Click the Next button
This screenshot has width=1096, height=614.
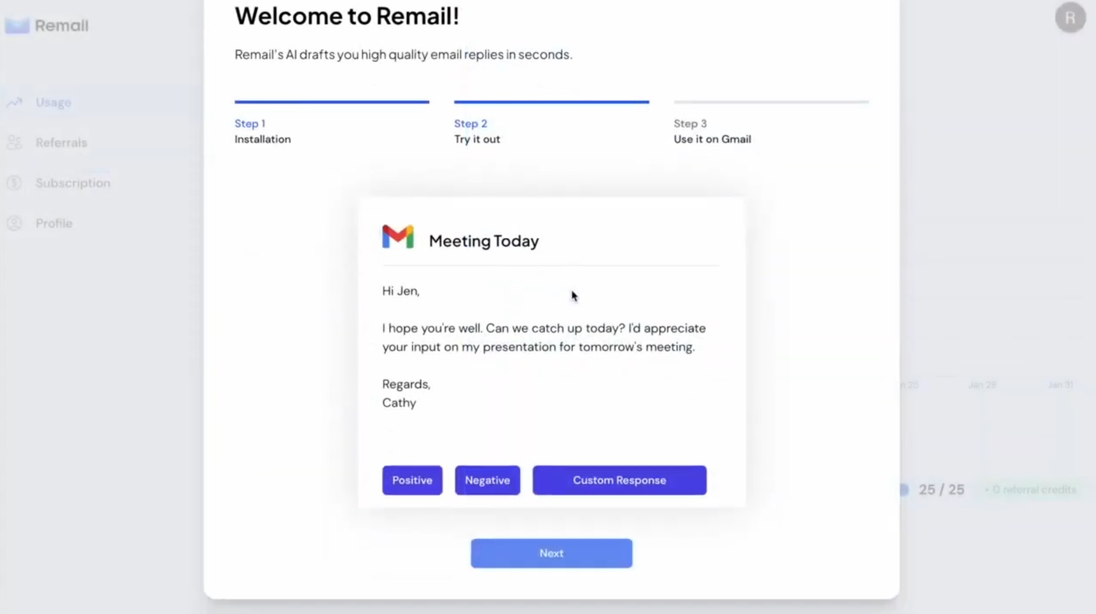point(552,553)
